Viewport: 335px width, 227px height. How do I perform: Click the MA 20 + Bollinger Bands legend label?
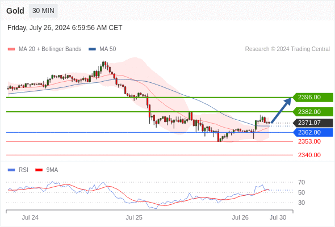(x=50, y=49)
